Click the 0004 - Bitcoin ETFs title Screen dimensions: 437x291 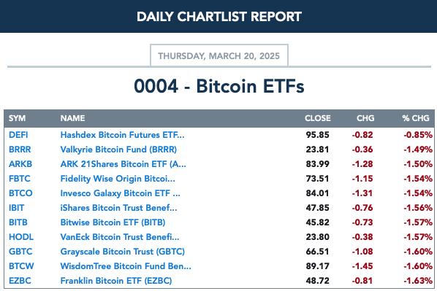click(x=219, y=86)
